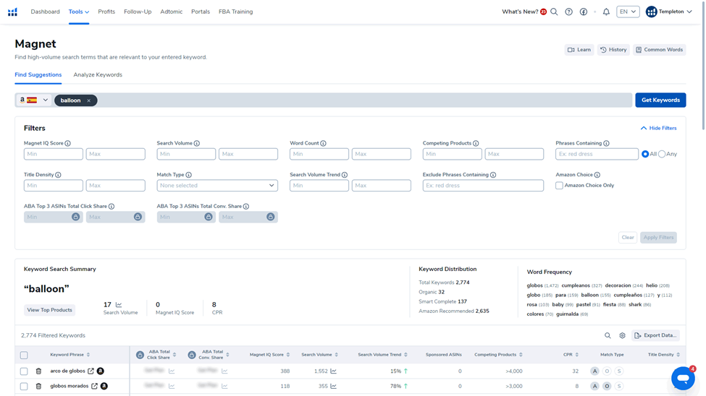Image resolution: width=706 pixels, height=396 pixels.
Task: Click View Top Products
Action: coord(49,310)
